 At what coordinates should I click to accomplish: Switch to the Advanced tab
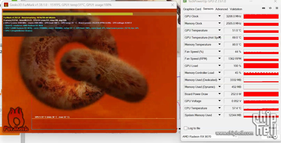point(222,9)
